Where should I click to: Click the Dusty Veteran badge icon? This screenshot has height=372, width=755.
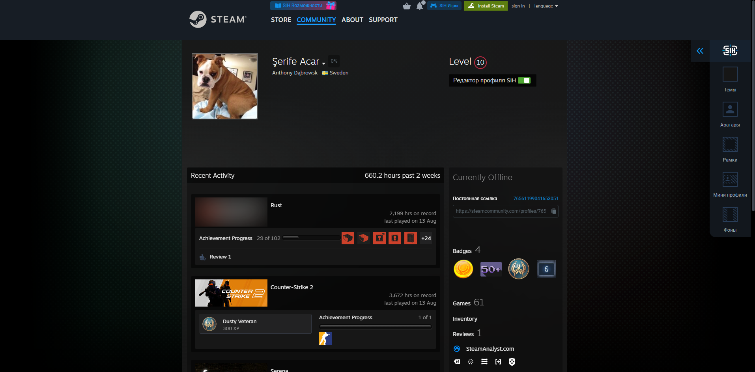click(209, 324)
